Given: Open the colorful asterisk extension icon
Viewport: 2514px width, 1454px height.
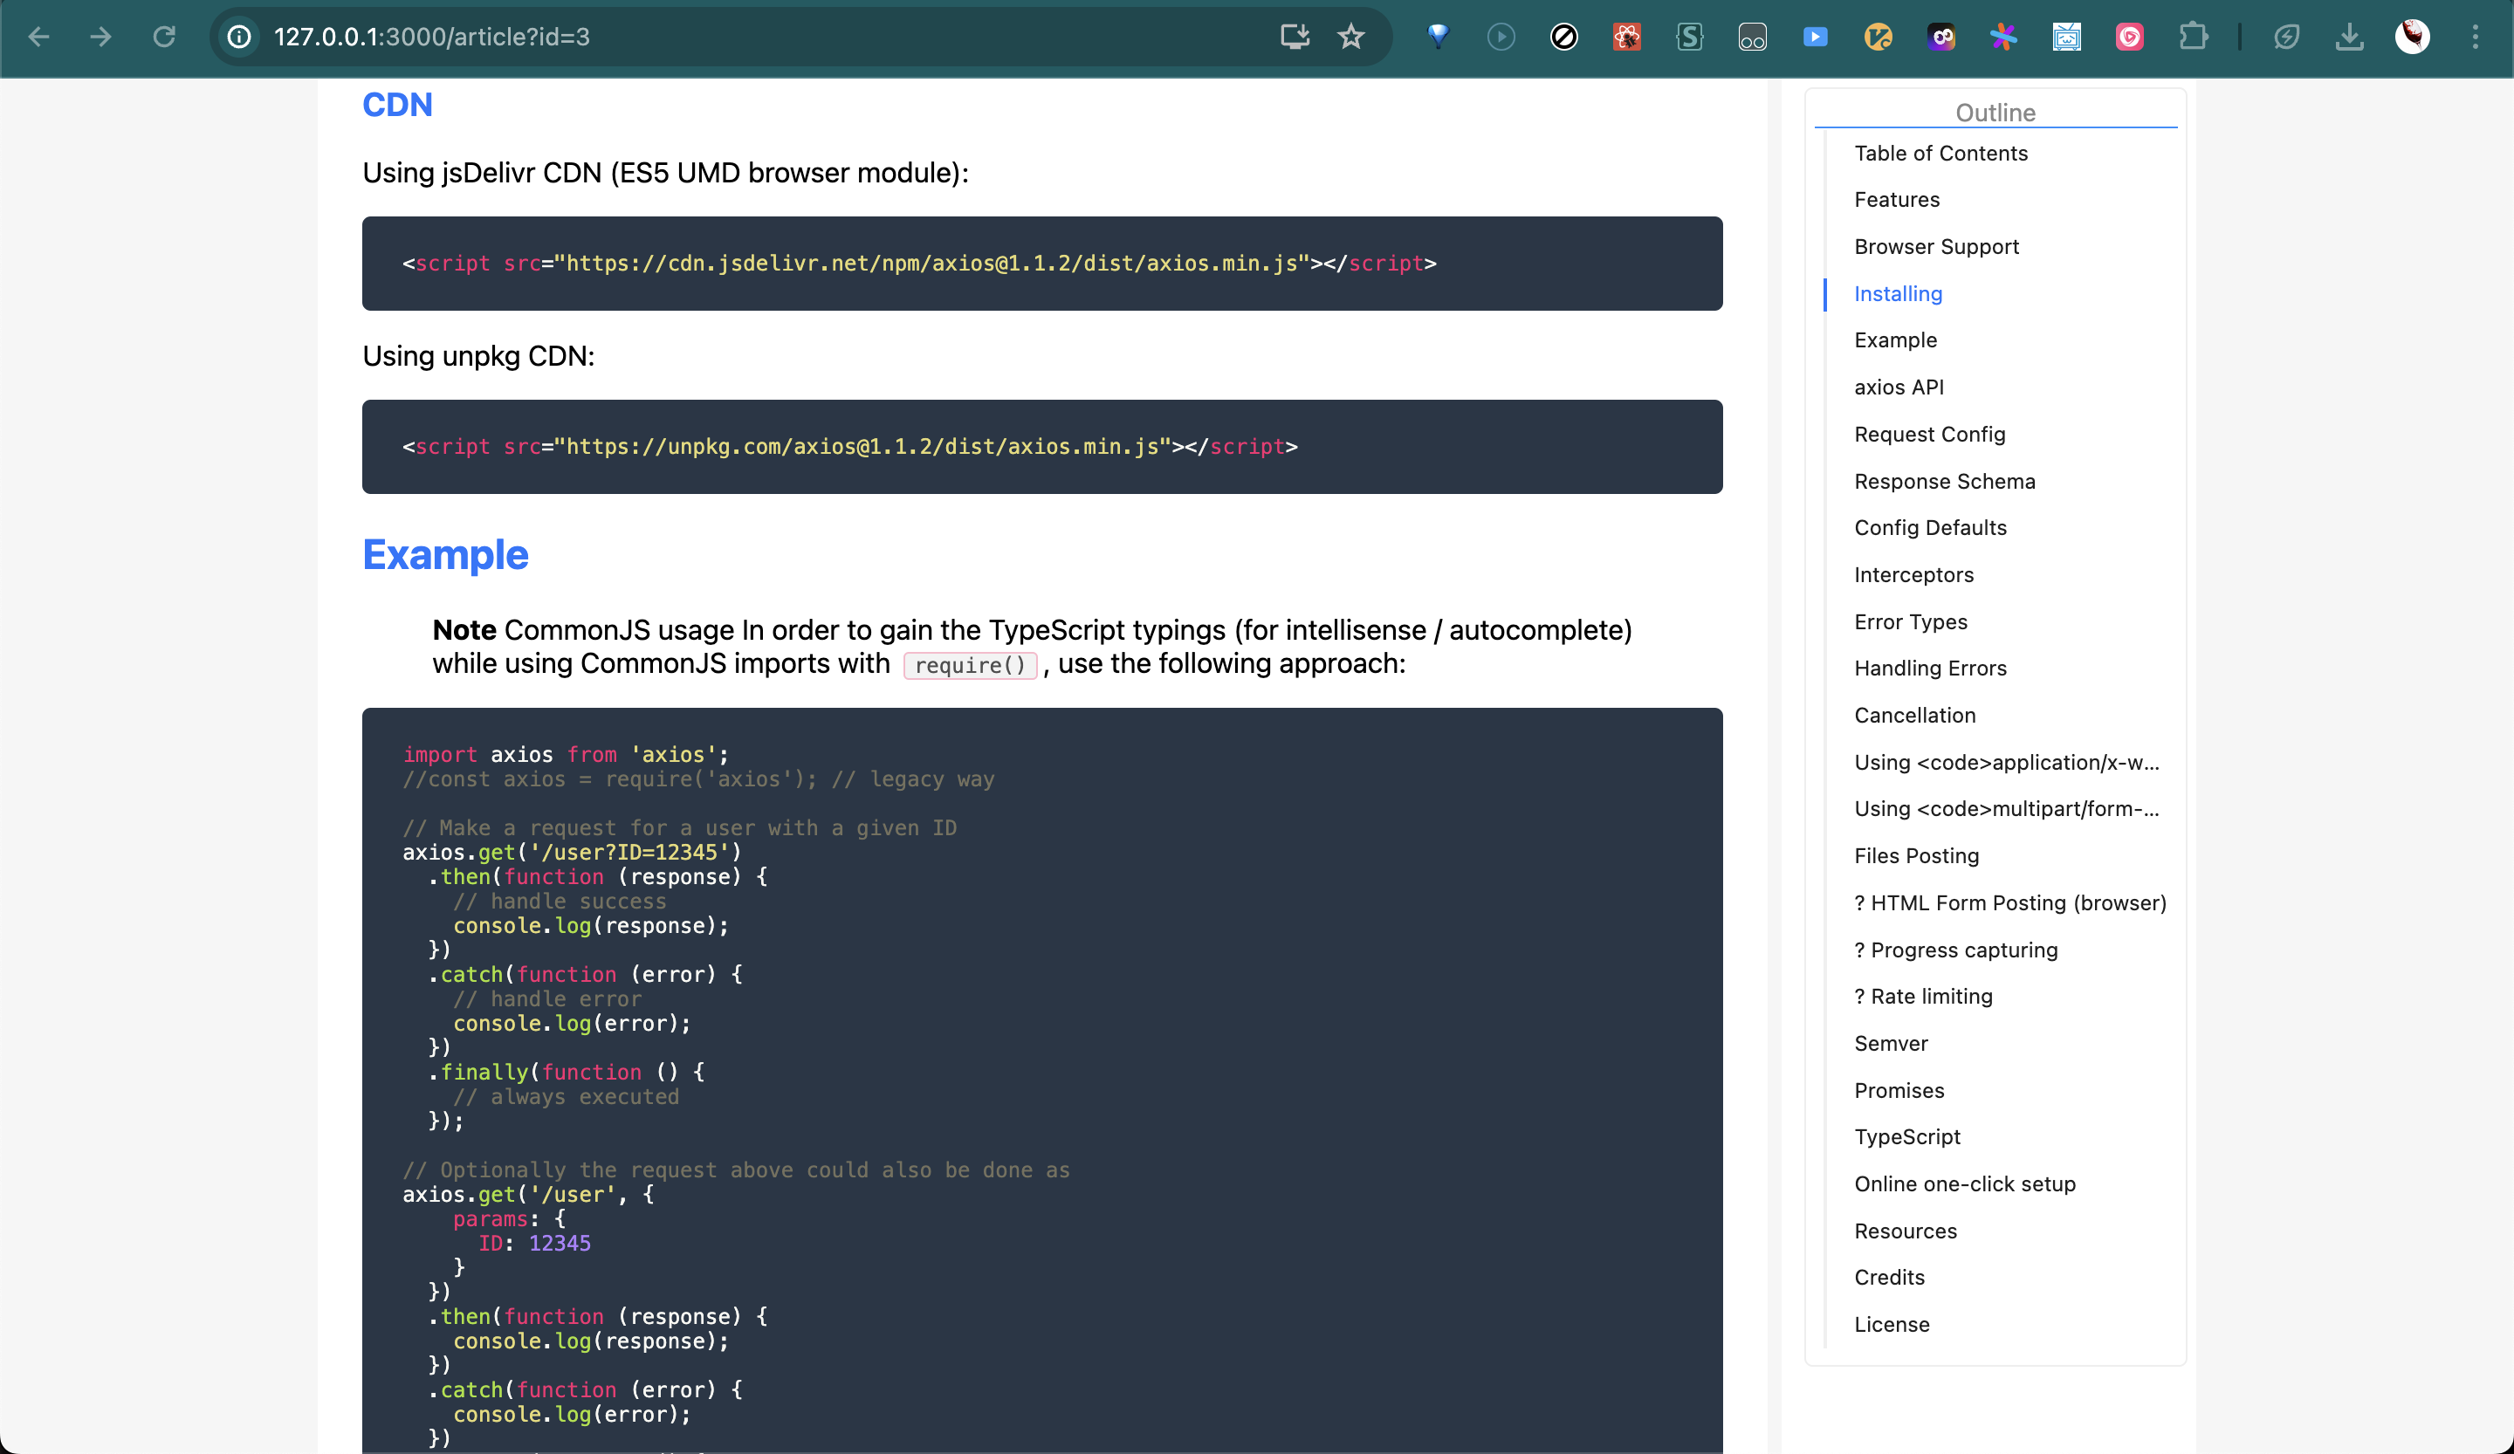Looking at the screenshot, I should pos(2003,37).
